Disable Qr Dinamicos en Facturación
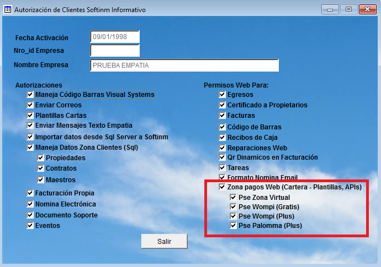This screenshot has width=381, height=267. point(222,157)
